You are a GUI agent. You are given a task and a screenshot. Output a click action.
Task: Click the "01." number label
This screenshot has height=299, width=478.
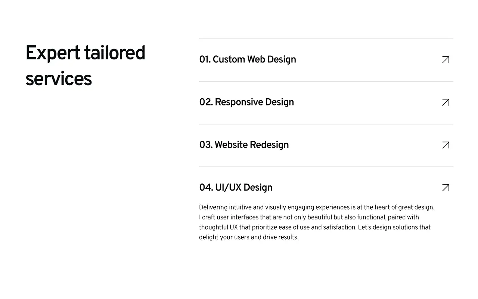pyautogui.click(x=205, y=60)
